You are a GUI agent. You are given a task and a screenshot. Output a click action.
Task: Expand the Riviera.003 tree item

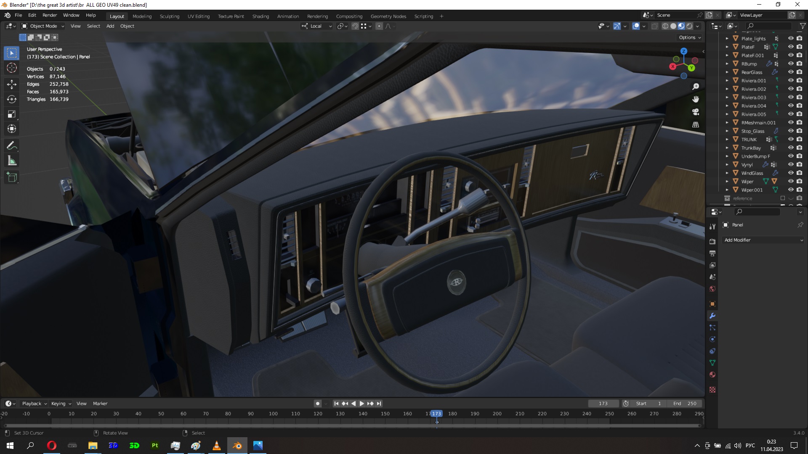727,97
